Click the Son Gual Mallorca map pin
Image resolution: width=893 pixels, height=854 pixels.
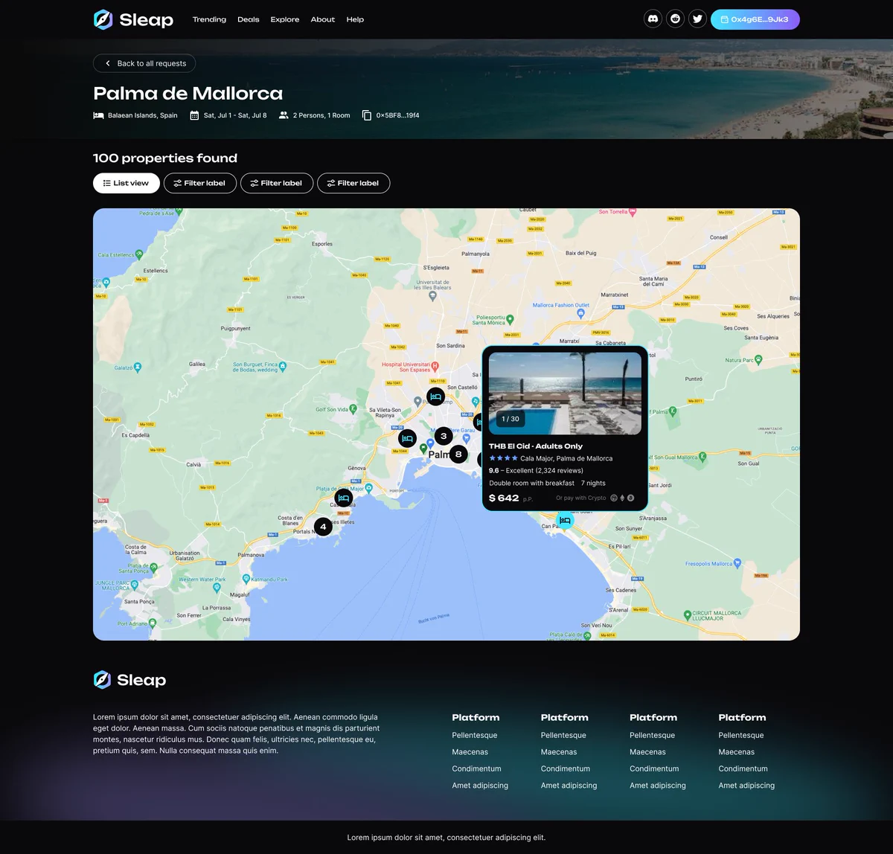[702, 457]
